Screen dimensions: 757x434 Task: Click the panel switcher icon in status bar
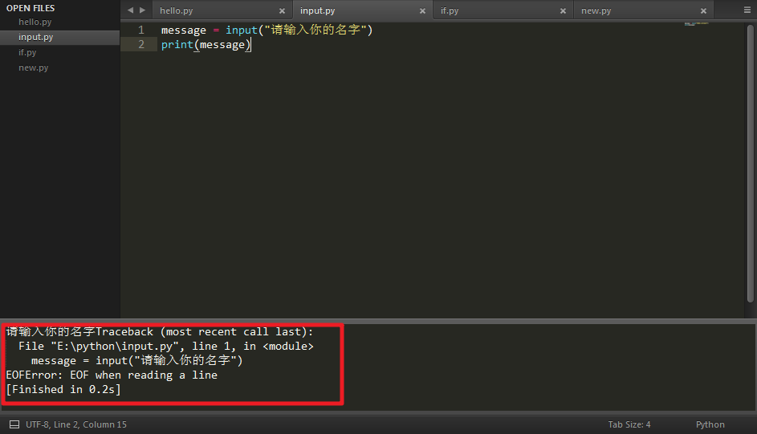[x=14, y=424]
